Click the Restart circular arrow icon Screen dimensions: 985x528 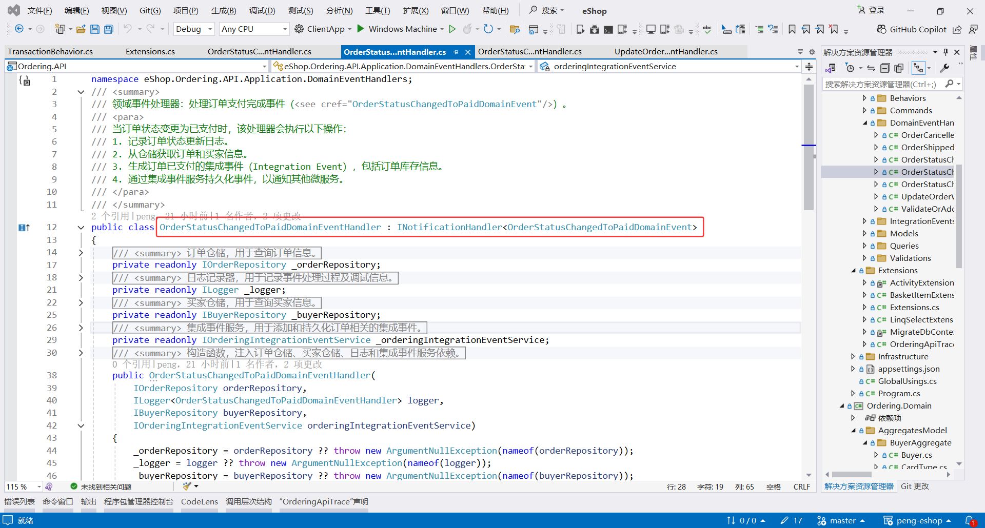488,29
